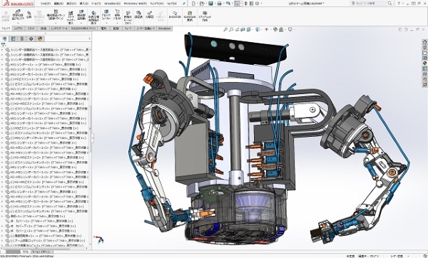
Task: Click the Edit Appearance color ball icon
Action: pos(275,29)
